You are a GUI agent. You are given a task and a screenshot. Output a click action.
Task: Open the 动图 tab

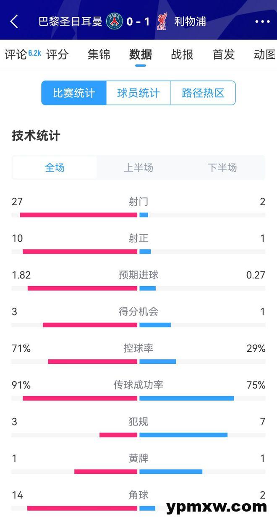tap(265, 55)
